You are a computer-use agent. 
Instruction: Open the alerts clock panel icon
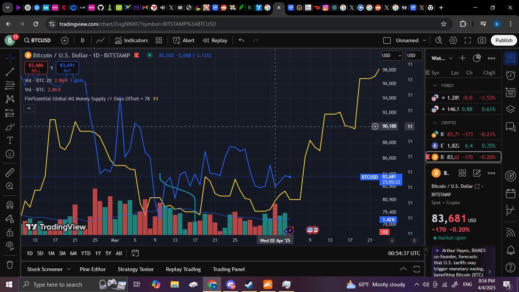pos(511,75)
